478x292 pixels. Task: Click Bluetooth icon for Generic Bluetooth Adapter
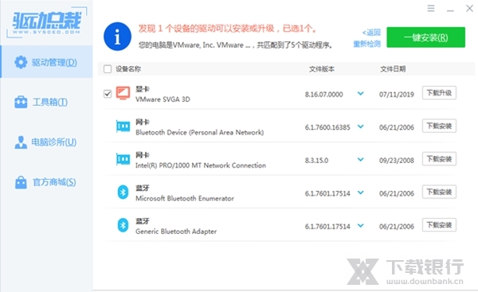coord(123,225)
